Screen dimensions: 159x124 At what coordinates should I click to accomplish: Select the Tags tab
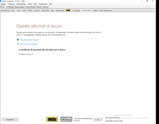52,10
